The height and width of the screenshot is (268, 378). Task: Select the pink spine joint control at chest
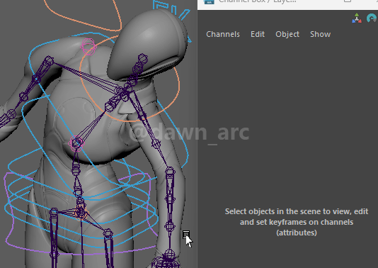point(76,143)
